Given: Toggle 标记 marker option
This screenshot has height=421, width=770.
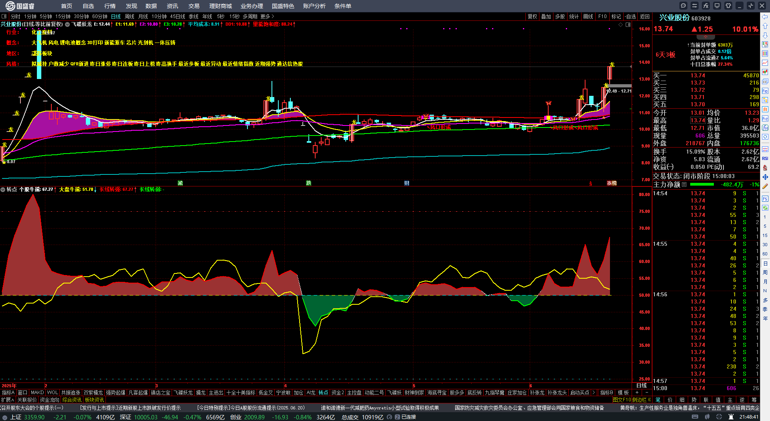Looking at the screenshot, I should [616, 16].
